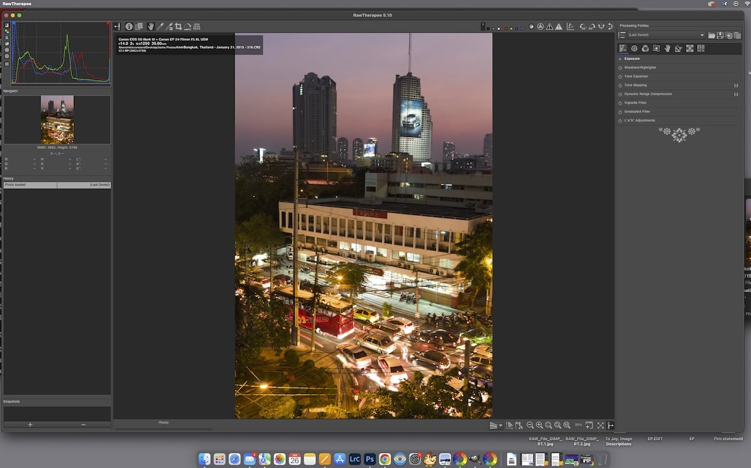751x468 pixels.
Task: Click the image info icon
Action: [129, 26]
